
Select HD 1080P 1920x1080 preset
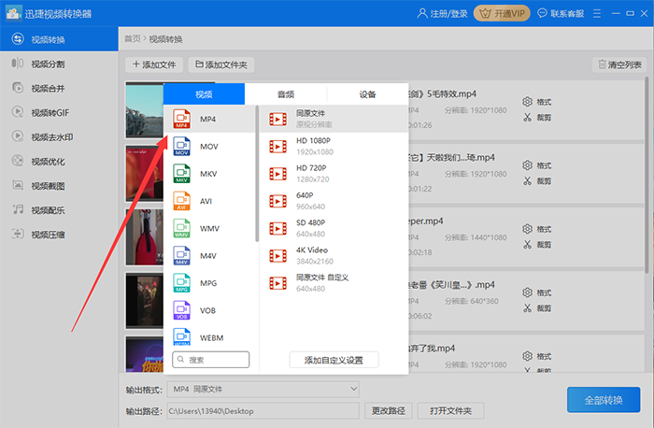(x=334, y=147)
